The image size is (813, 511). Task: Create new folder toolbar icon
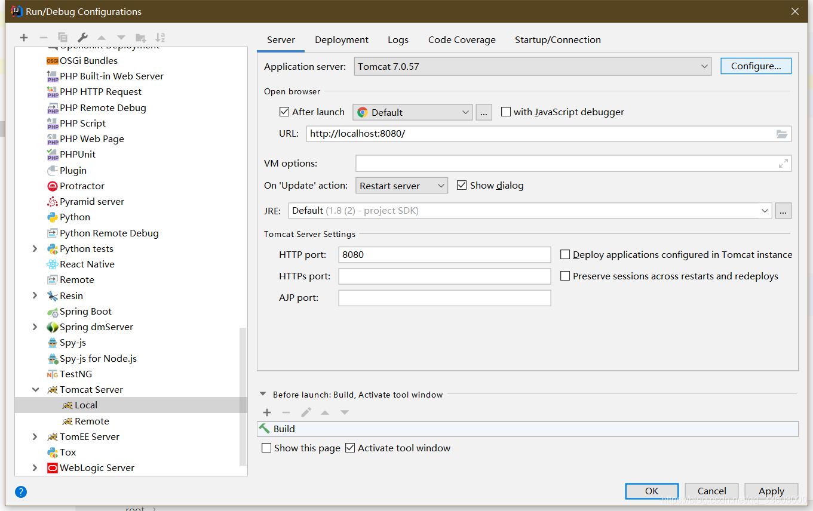140,38
